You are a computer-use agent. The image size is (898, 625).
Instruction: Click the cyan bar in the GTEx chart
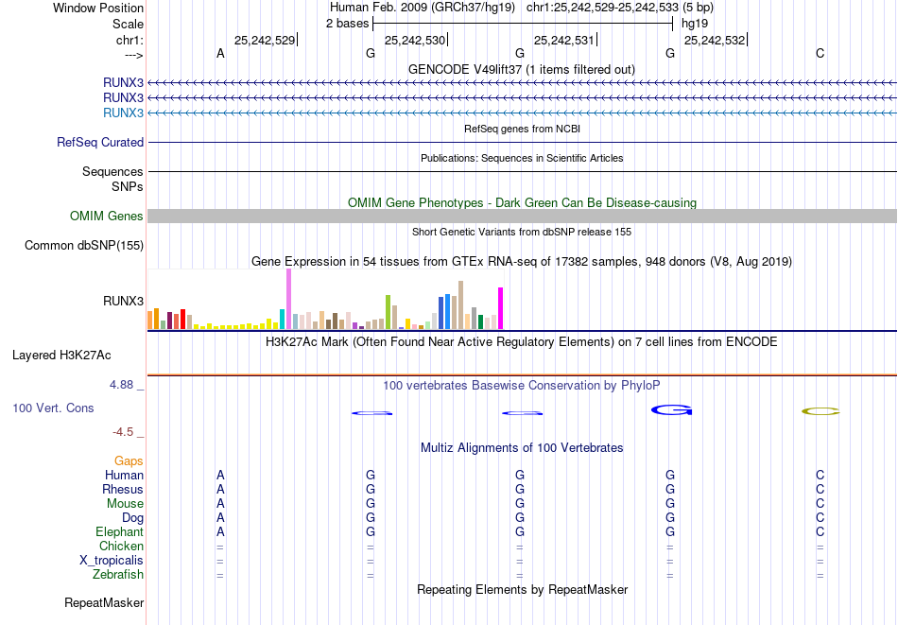click(x=282, y=319)
